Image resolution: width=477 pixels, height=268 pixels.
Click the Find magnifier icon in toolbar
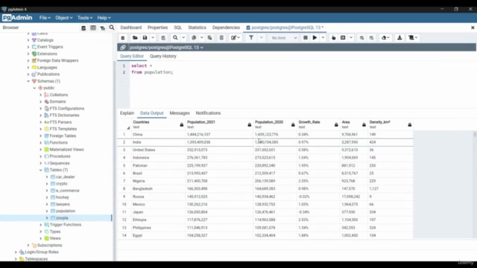click(x=175, y=38)
